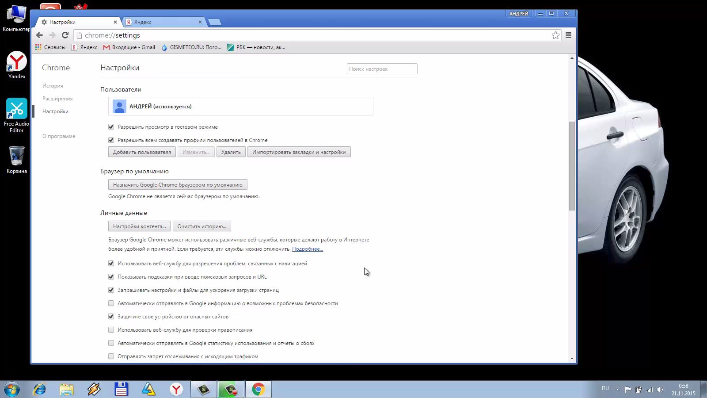Open the Подробнее link about web services
This screenshot has width=707, height=398.
coord(307,249)
